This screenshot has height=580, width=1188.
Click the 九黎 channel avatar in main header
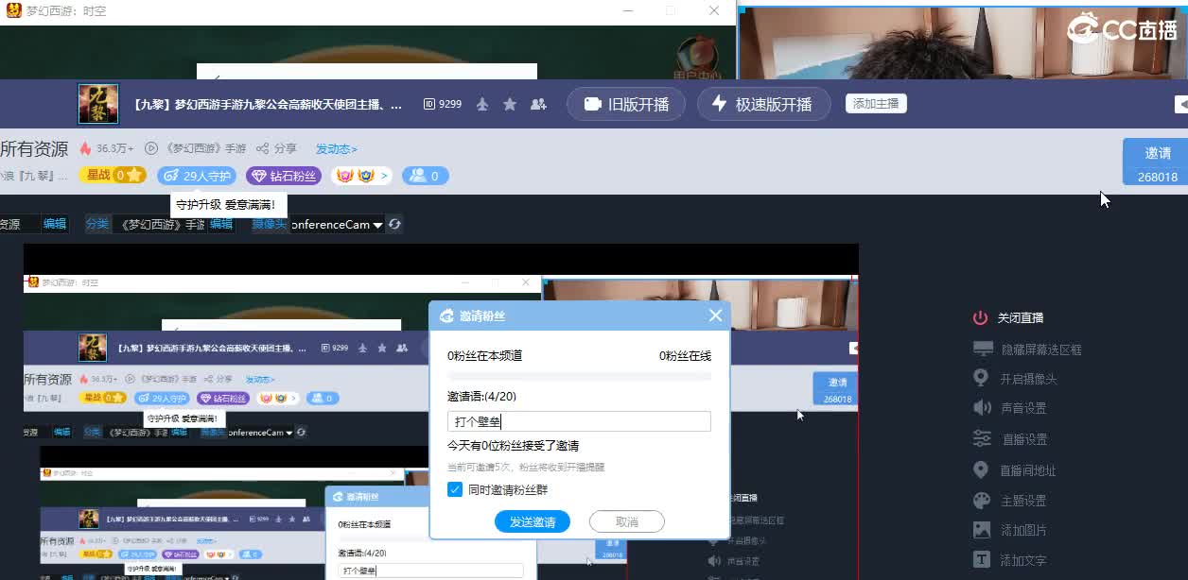[x=97, y=104]
